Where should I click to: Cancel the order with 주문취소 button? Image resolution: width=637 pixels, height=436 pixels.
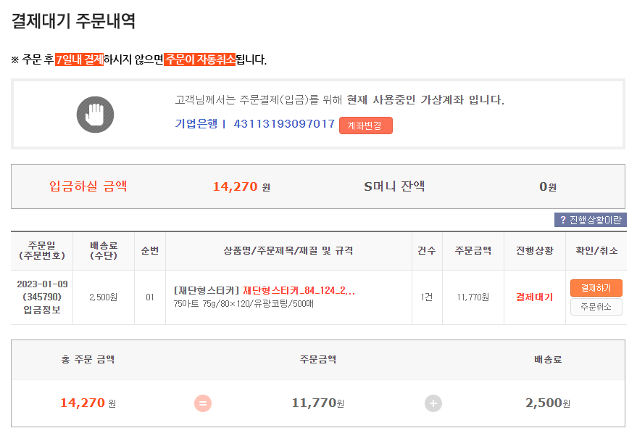tap(596, 307)
